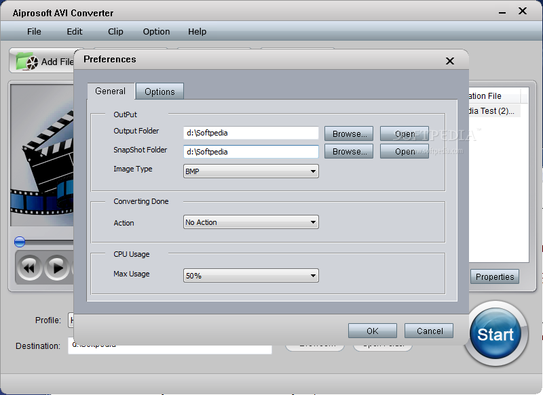Click the rewind playback button

pyautogui.click(x=29, y=268)
